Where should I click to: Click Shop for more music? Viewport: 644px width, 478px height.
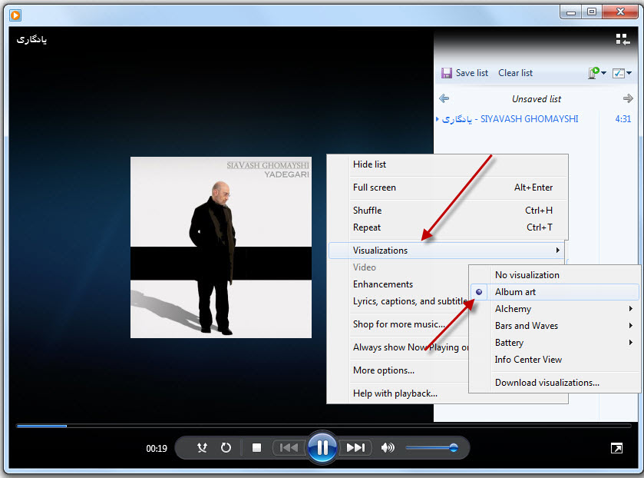[399, 324]
